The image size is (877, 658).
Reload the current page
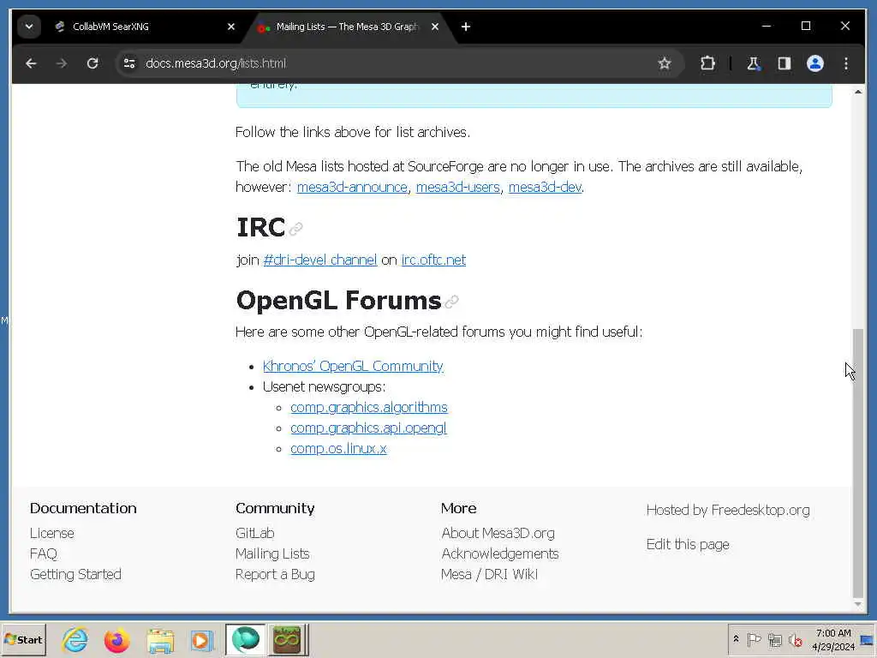[92, 63]
